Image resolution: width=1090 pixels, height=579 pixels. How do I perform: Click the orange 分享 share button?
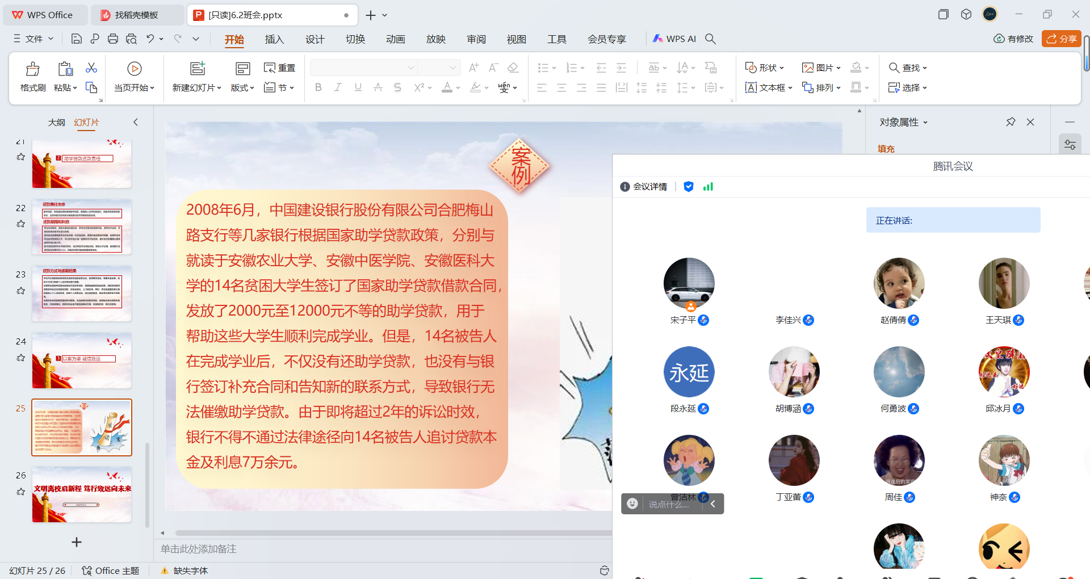[1061, 39]
